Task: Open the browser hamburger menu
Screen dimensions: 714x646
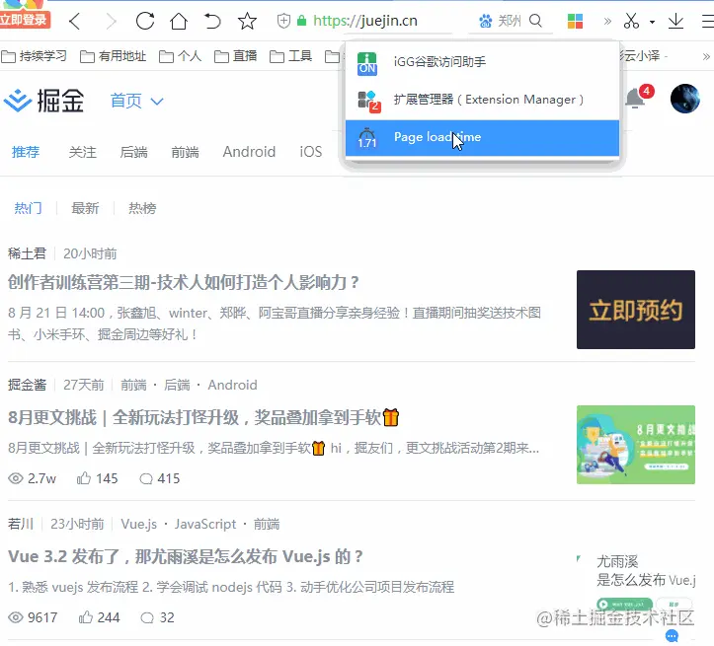Action: tap(707, 21)
